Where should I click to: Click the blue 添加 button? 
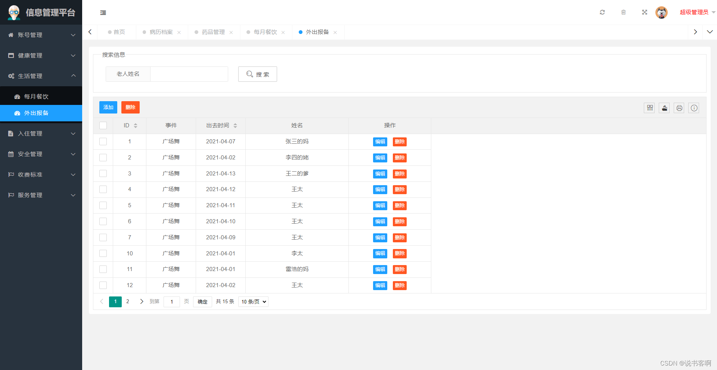click(108, 107)
